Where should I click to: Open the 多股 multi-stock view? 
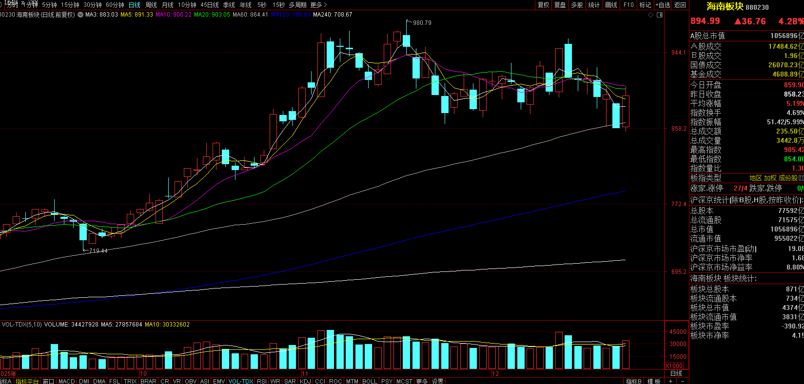tap(577, 5)
